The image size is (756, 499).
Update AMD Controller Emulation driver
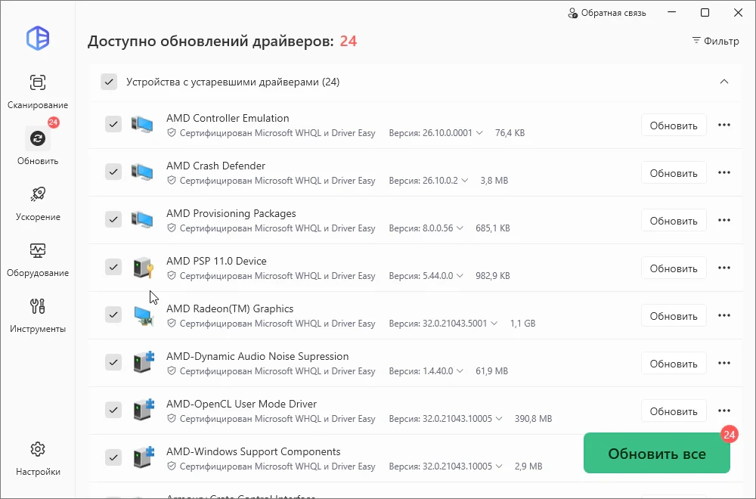point(674,126)
